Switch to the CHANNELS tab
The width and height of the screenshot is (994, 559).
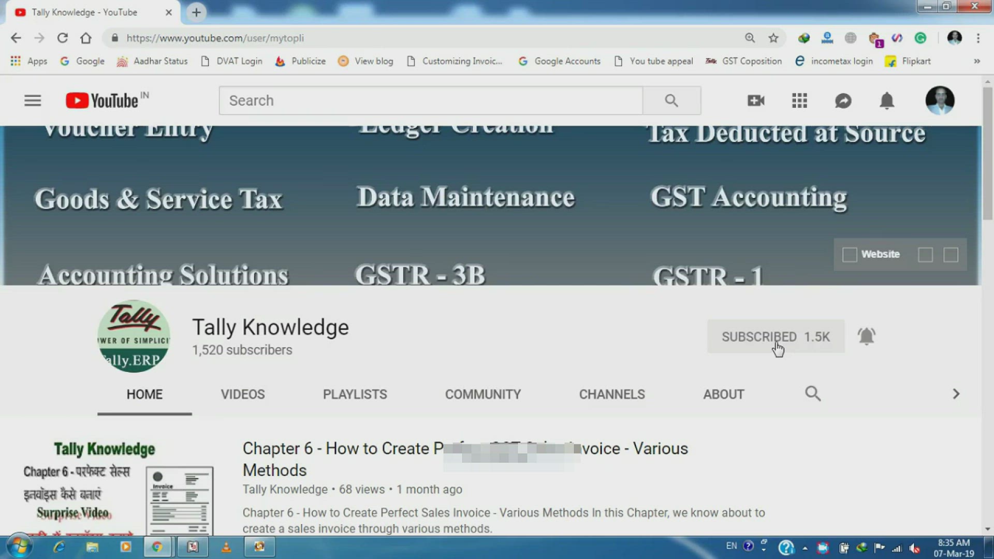tap(612, 394)
